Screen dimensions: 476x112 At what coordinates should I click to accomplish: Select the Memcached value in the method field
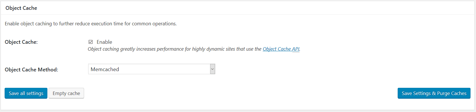105,69
